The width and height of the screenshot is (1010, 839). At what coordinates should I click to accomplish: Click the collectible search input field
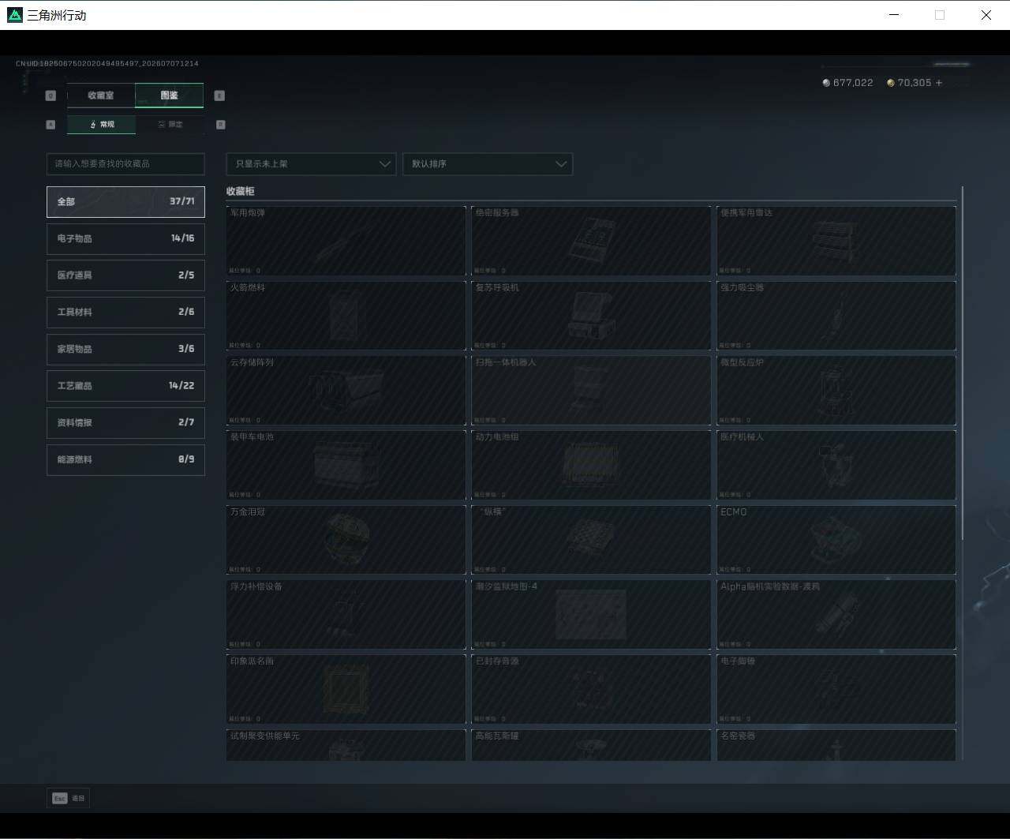click(125, 164)
